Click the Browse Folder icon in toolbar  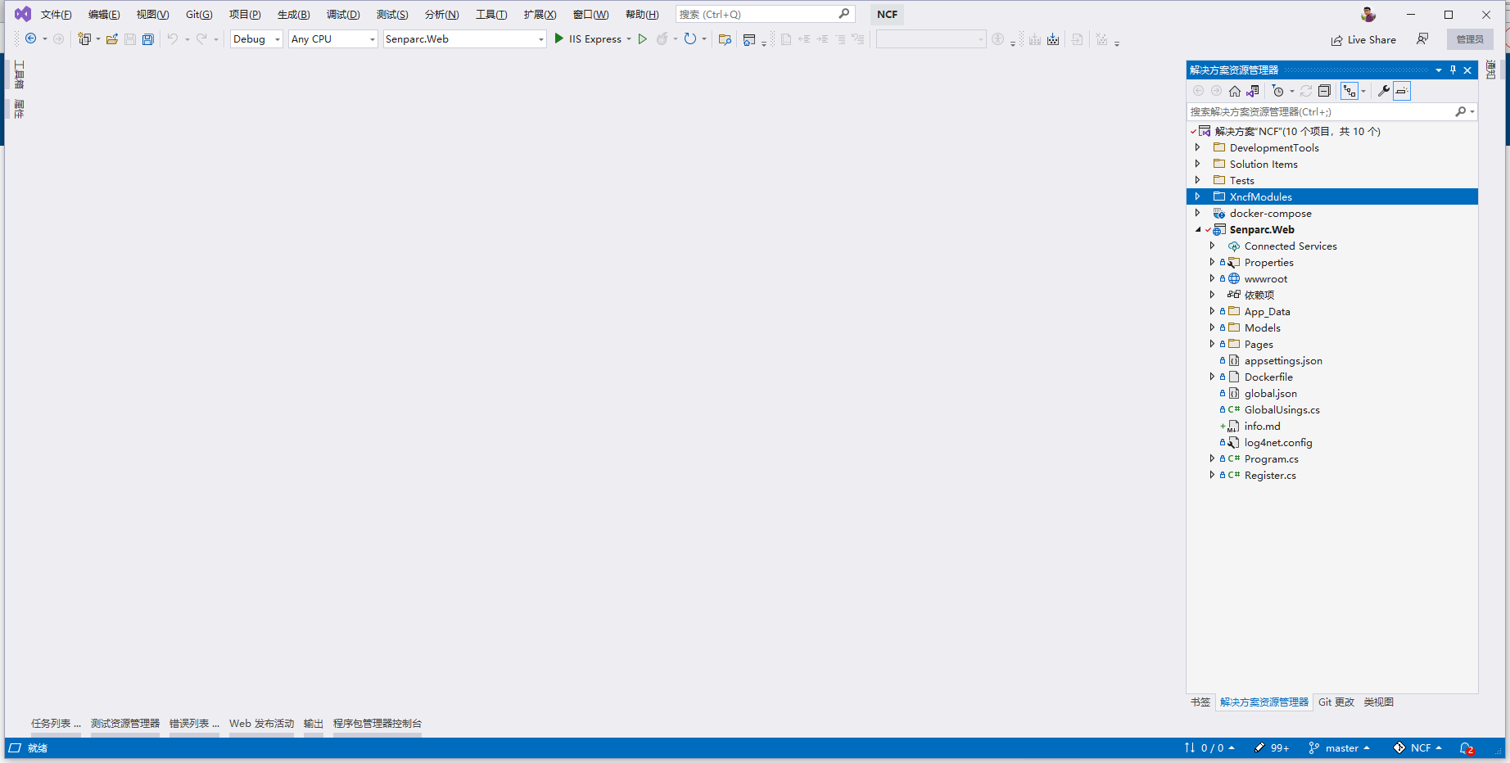pyautogui.click(x=725, y=38)
